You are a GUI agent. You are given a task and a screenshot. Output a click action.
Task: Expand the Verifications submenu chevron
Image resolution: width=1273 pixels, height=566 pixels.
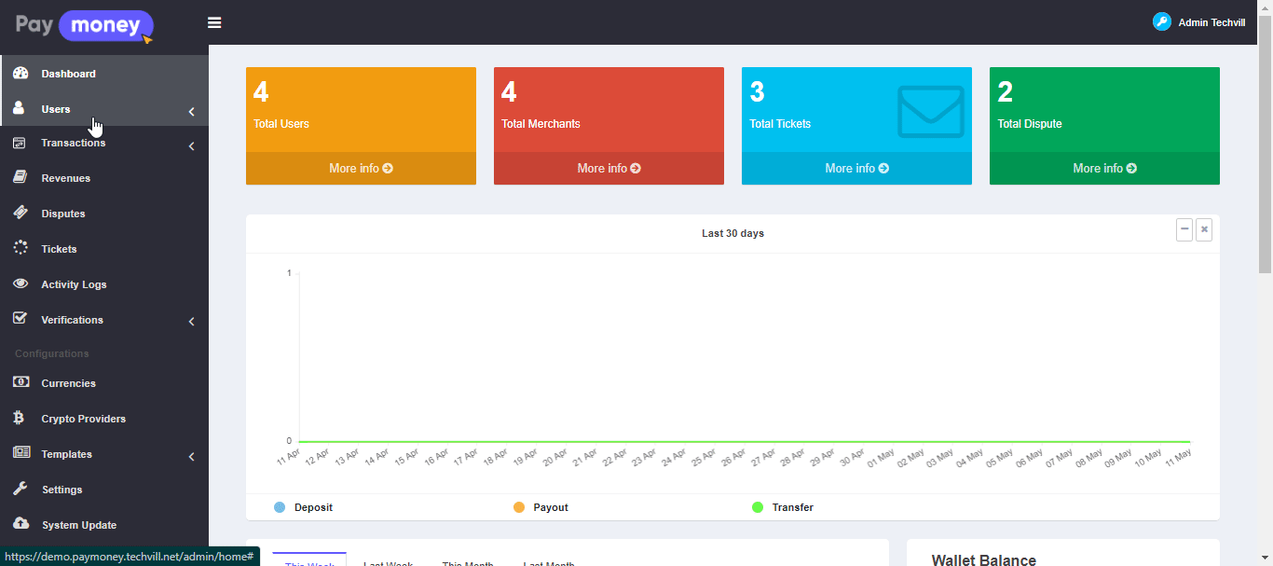click(191, 322)
